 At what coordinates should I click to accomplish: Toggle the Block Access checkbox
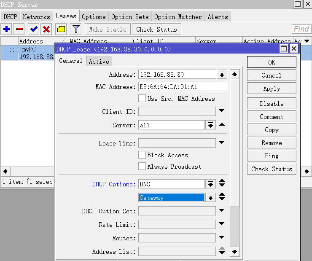pos(142,155)
